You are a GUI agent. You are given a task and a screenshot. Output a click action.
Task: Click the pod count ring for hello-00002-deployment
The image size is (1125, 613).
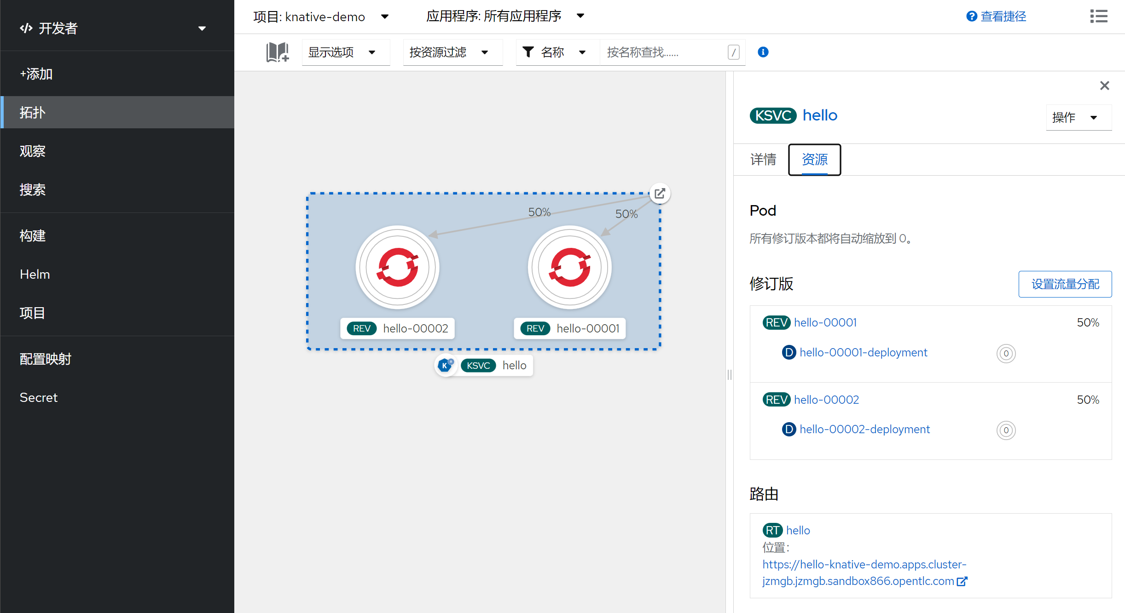(x=1006, y=430)
